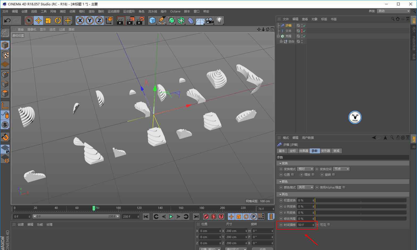Click the Axis mode L icon
417x250 pixels.
[5, 105]
